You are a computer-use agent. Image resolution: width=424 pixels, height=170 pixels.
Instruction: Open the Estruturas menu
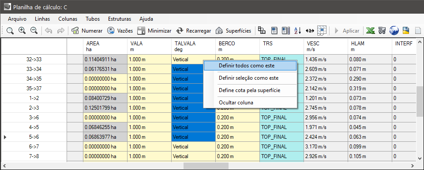pos(120,19)
